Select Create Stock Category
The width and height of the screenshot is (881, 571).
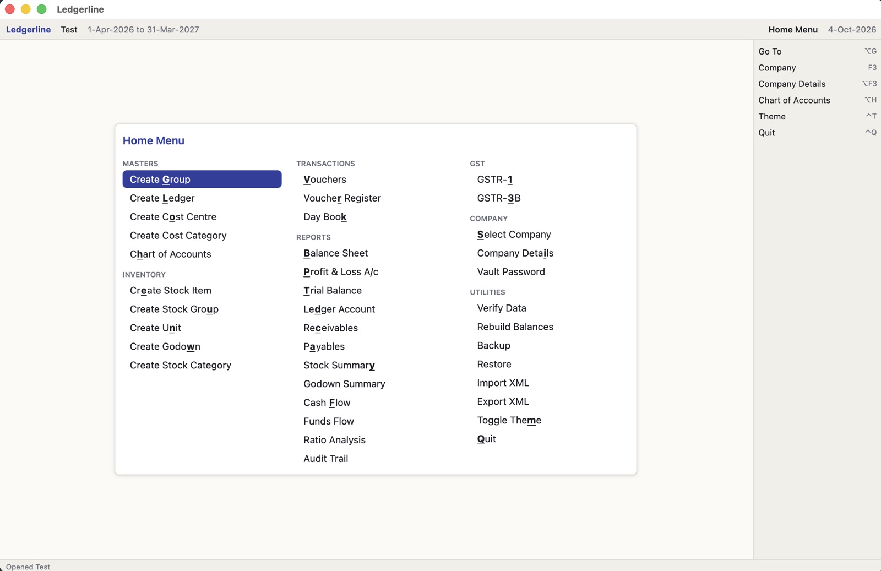(202, 366)
